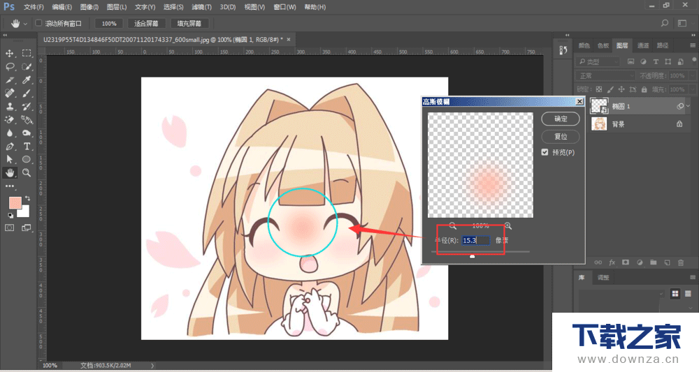Viewport: 699px width, 372px height.
Task: Open the 文件(F) menu
Action: click(34, 7)
